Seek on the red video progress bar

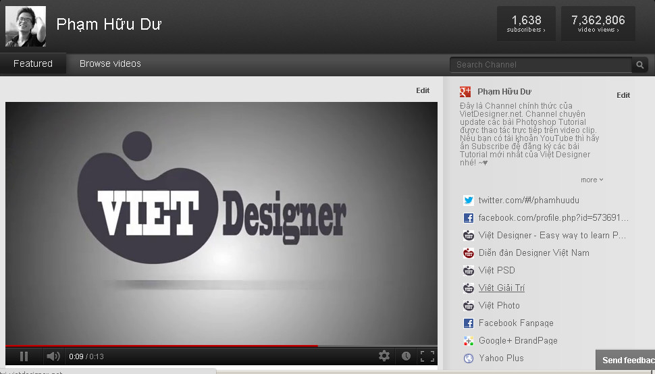tap(221, 346)
